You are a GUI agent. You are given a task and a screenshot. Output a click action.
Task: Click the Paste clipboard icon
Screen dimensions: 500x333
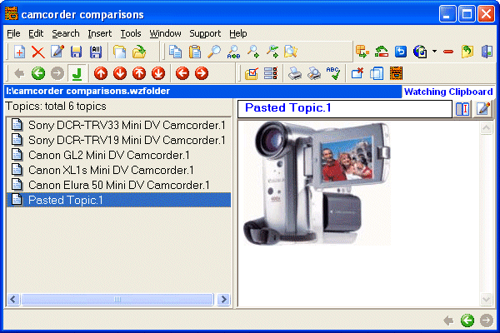[x=194, y=52]
